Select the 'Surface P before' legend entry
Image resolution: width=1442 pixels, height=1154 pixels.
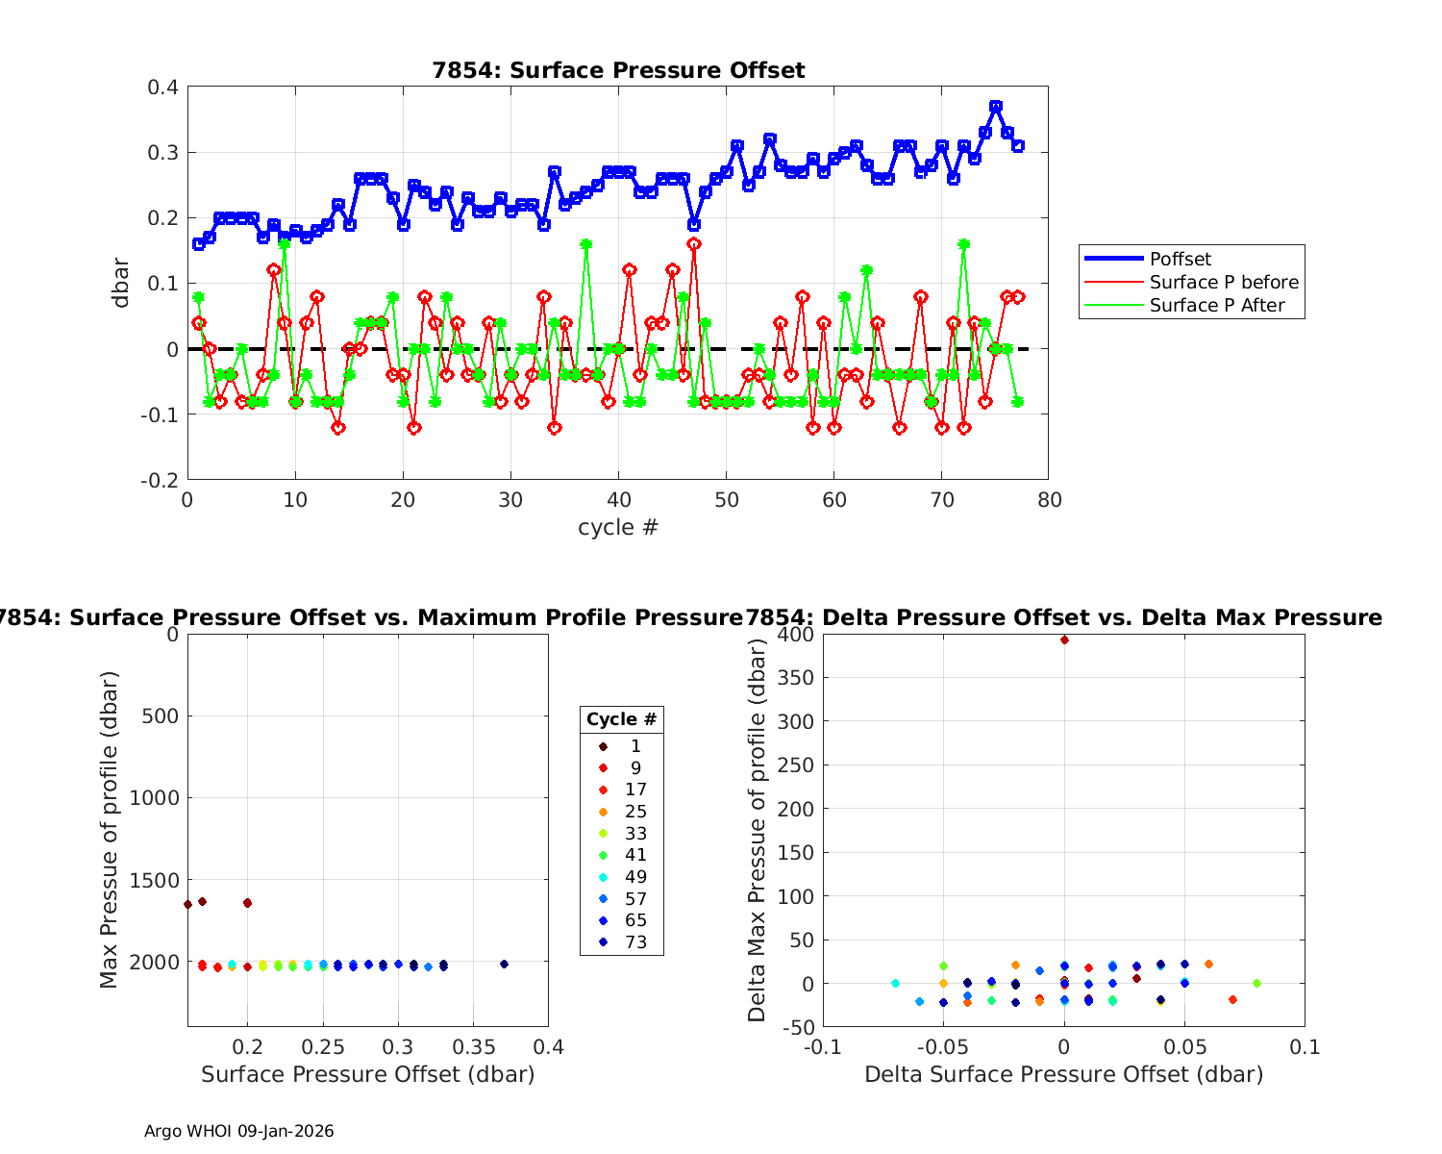(1224, 282)
